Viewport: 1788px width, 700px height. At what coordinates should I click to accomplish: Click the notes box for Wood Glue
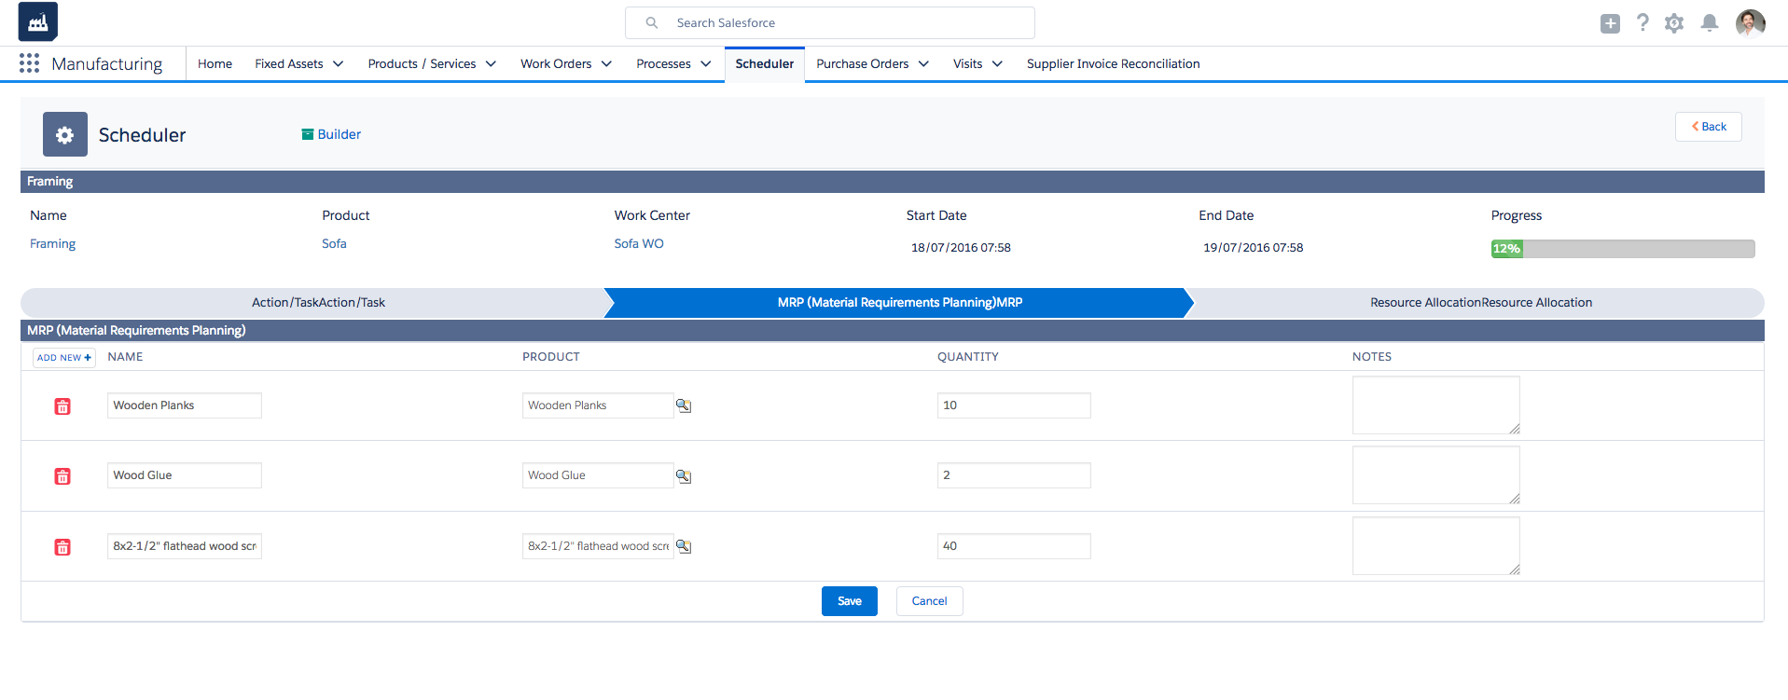click(x=1436, y=475)
